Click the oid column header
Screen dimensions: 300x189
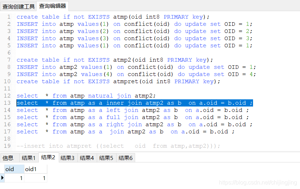click(x=14, y=169)
